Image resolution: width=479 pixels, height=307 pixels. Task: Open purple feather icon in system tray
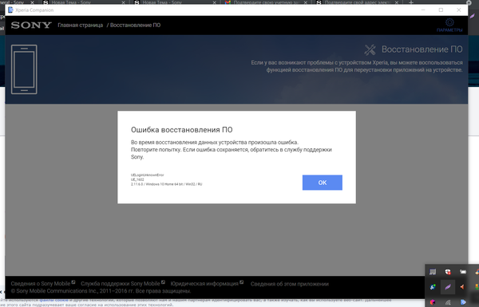point(448,287)
